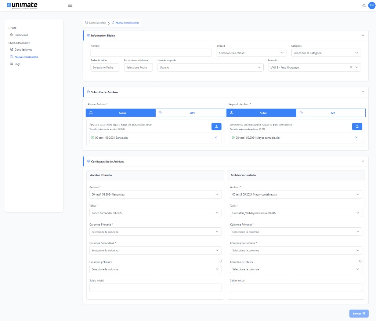Image resolution: width=376 pixels, height=321 pixels.
Task: Open Columna Secundaria dropdown in Archivo Primario
Action: (x=155, y=250)
